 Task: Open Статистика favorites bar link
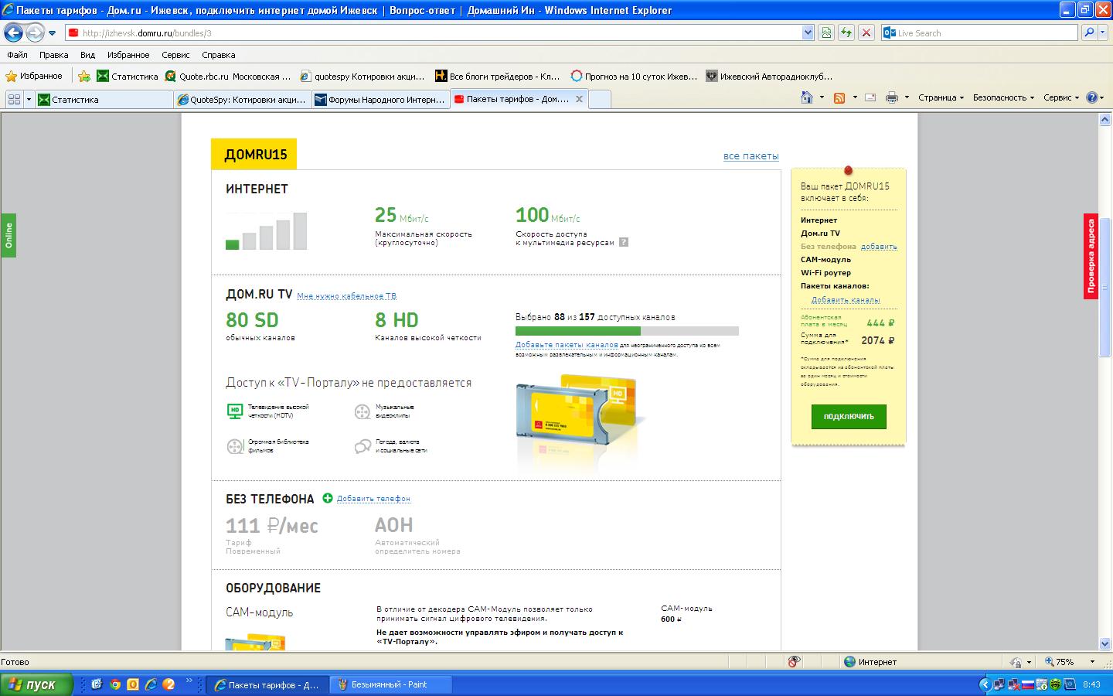(127, 76)
